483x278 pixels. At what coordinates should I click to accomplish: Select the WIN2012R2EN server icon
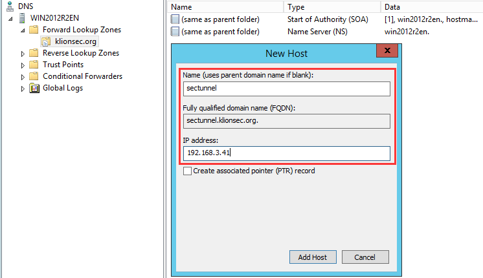[22, 18]
